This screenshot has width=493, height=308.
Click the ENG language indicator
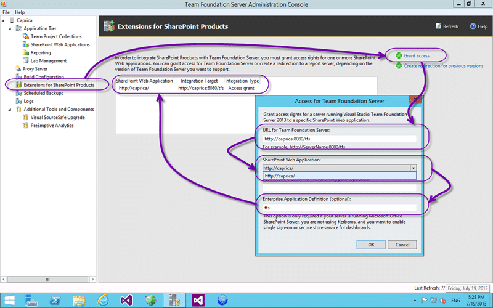pyautogui.click(x=455, y=301)
